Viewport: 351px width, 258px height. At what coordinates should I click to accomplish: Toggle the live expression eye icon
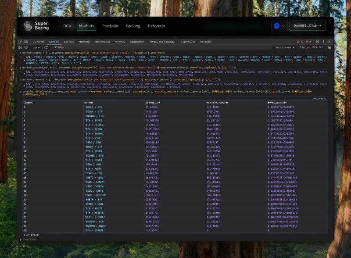[x=47, y=47]
